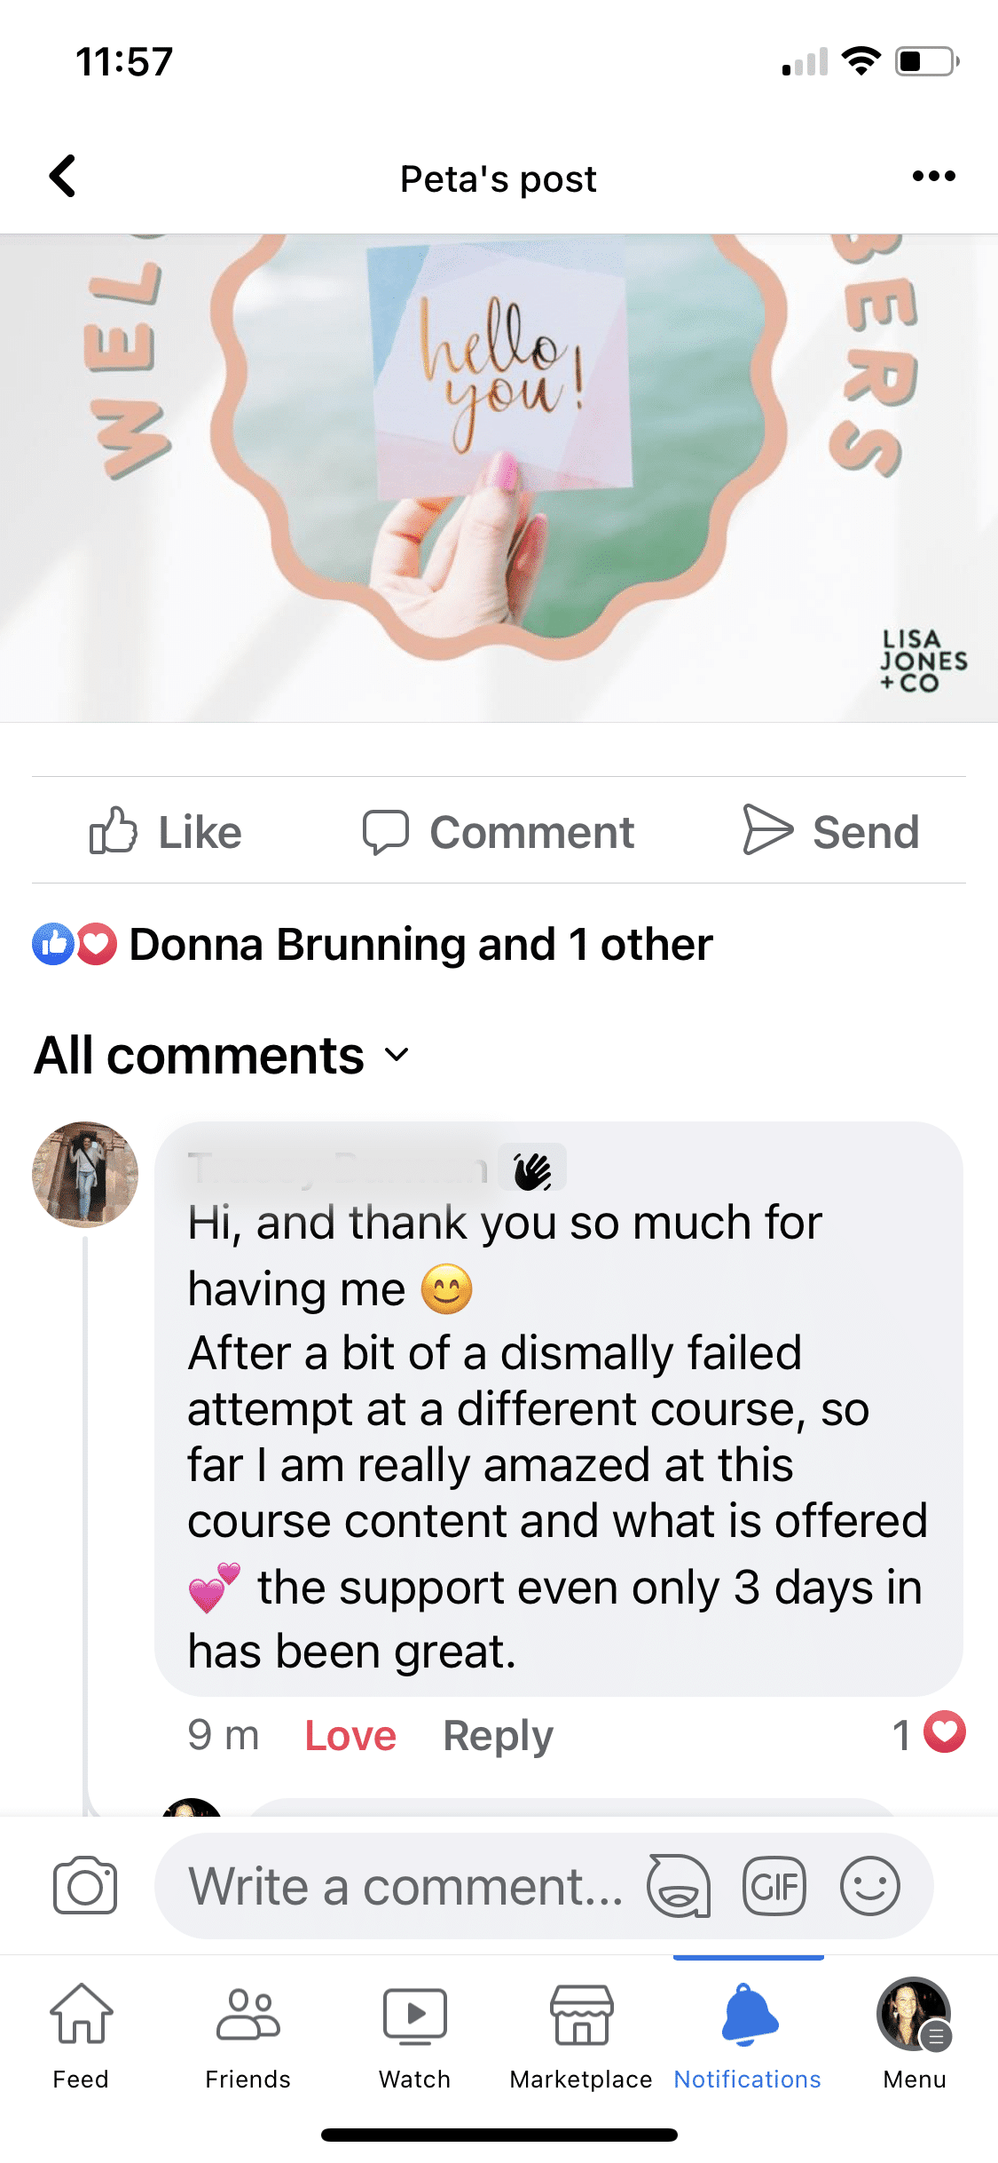
Task: Open the emoji smiley picker
Action: pyautogui.click(x=870, y=1886)
